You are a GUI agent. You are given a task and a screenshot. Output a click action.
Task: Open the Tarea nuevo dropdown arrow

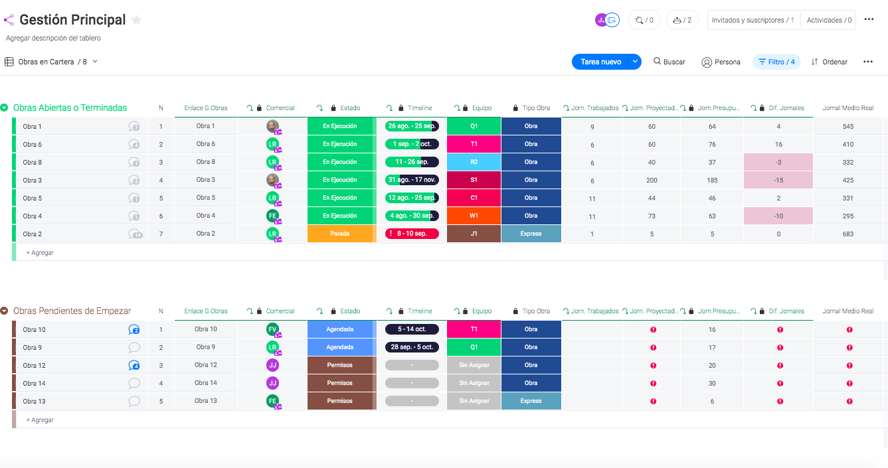pos(635,62)
